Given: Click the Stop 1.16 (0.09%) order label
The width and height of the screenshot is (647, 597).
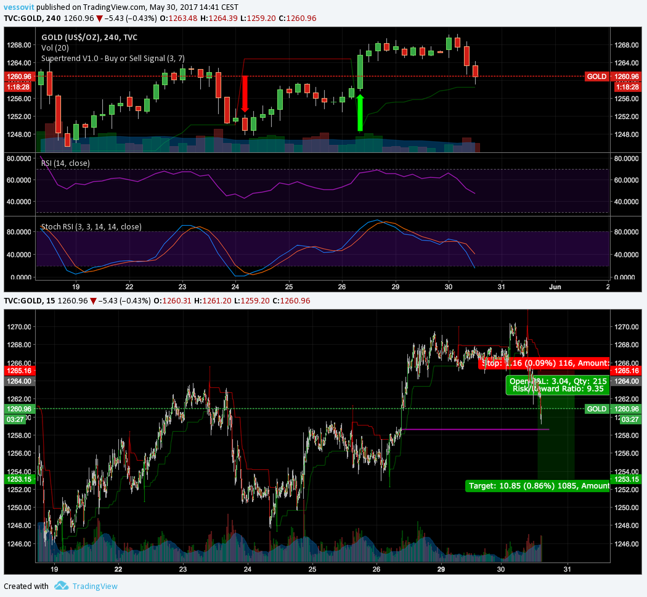Looking at the screenshot, I should pos(544,363).
